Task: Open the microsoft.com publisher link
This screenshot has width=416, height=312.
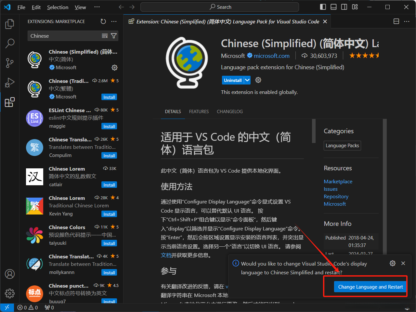Action: coord(272,56)
